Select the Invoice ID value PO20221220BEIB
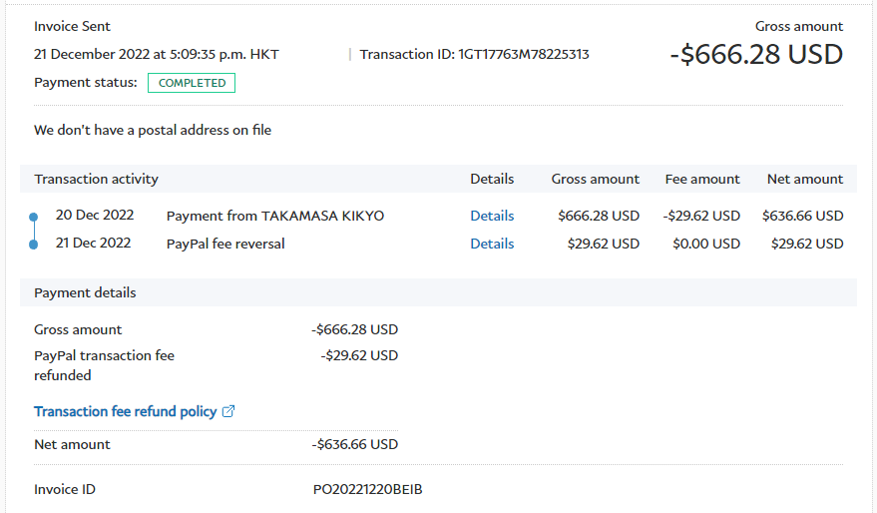Screen dimensions: 877x513 pyautogui.click(x=367, y=489)
